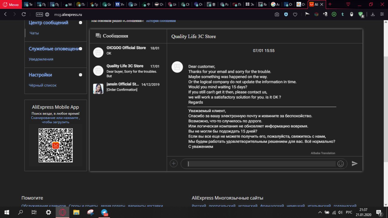This screenshot has width=388, height=218.
Task: Take a snapshot with the camera icon
Action: (277, 14)
